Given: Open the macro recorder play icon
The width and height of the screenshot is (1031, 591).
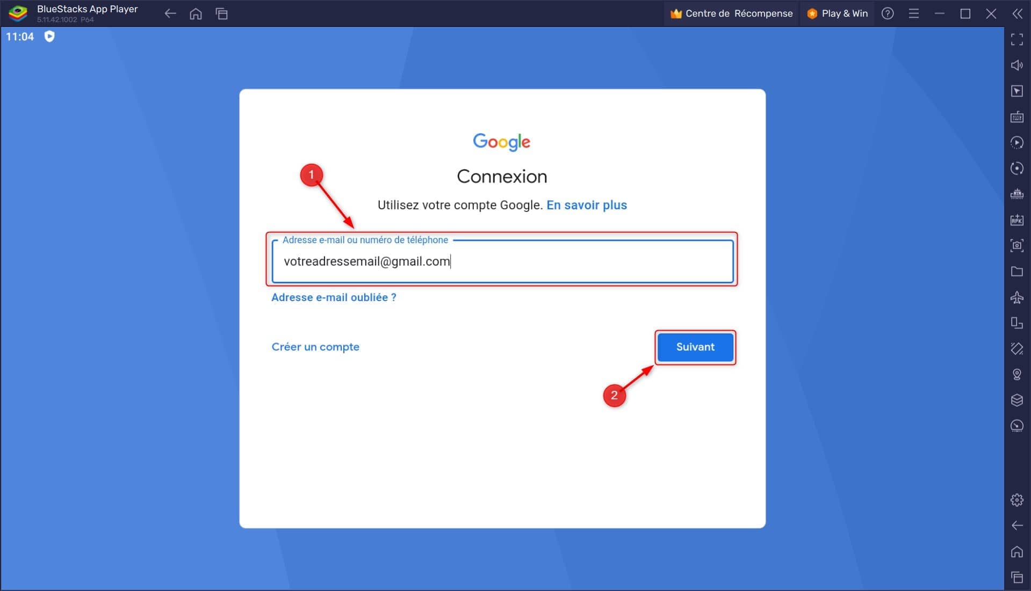Looking at the screenshot, I should (x=1017, y=142).
